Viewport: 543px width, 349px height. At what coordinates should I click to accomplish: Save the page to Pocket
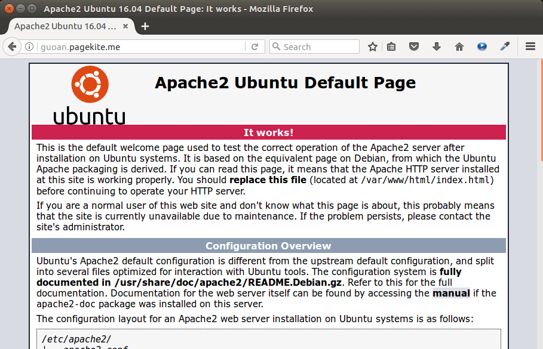(414, 47)
